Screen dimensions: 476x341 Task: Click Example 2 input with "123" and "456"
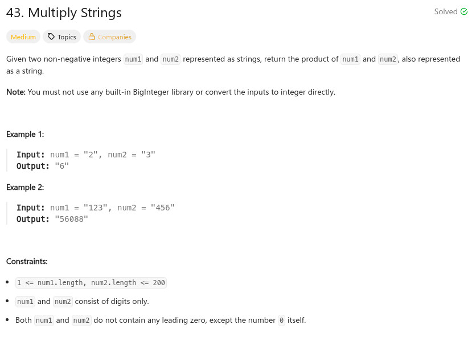click(95, 208)
